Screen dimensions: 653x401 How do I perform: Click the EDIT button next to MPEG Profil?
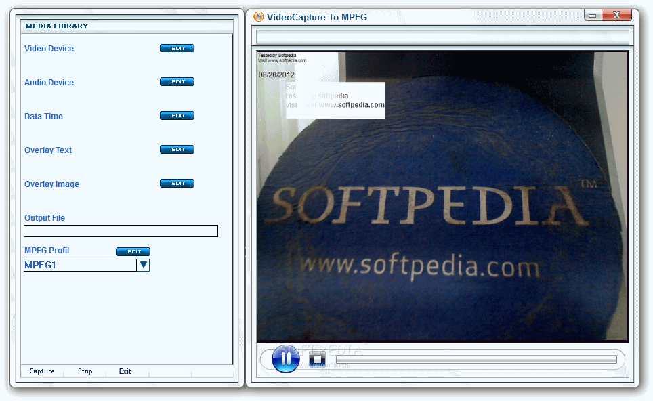click(133, 251)
